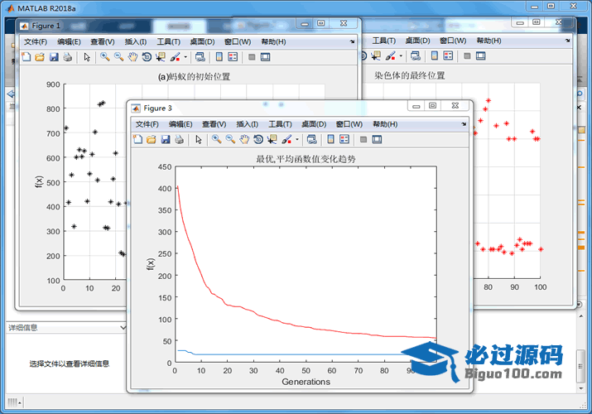Toggle Data Cursor tool in Figure 3
592x414 pixels.
272,140
